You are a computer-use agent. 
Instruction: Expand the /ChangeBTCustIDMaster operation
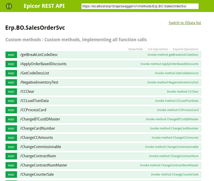click(40, 119)
